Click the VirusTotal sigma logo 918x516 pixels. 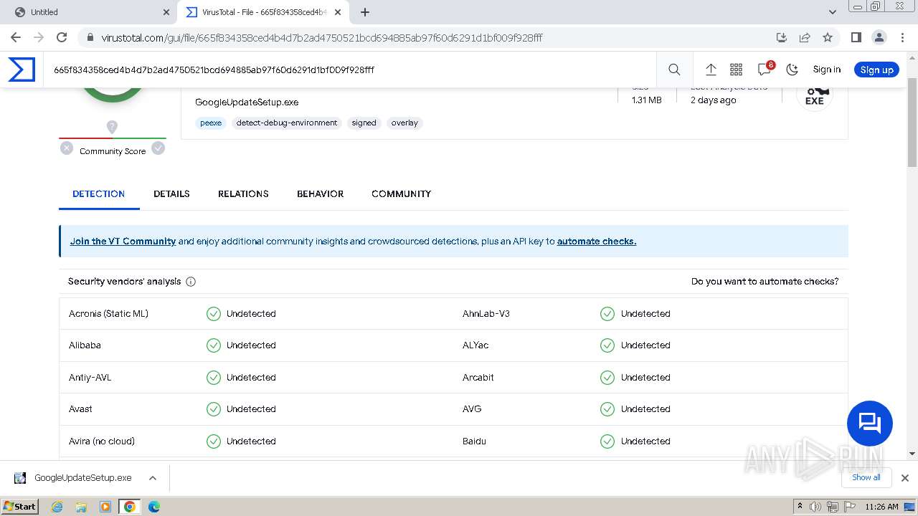pyautogui.click(x=22, y=70)
